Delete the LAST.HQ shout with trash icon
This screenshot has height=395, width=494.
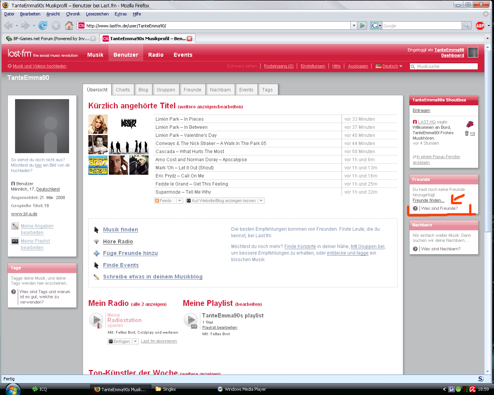(467, 133)
